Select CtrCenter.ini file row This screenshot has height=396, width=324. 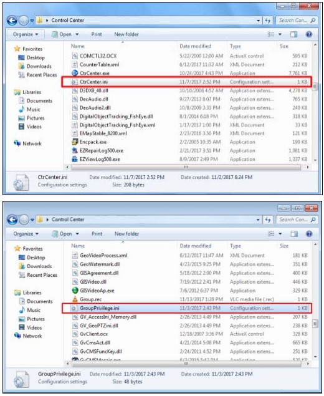pos(187,82)
